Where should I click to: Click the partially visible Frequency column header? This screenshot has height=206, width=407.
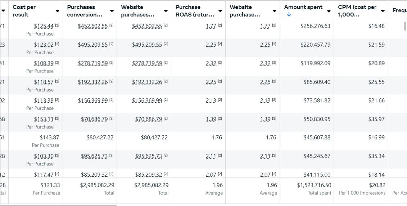[x=399, y=11]
